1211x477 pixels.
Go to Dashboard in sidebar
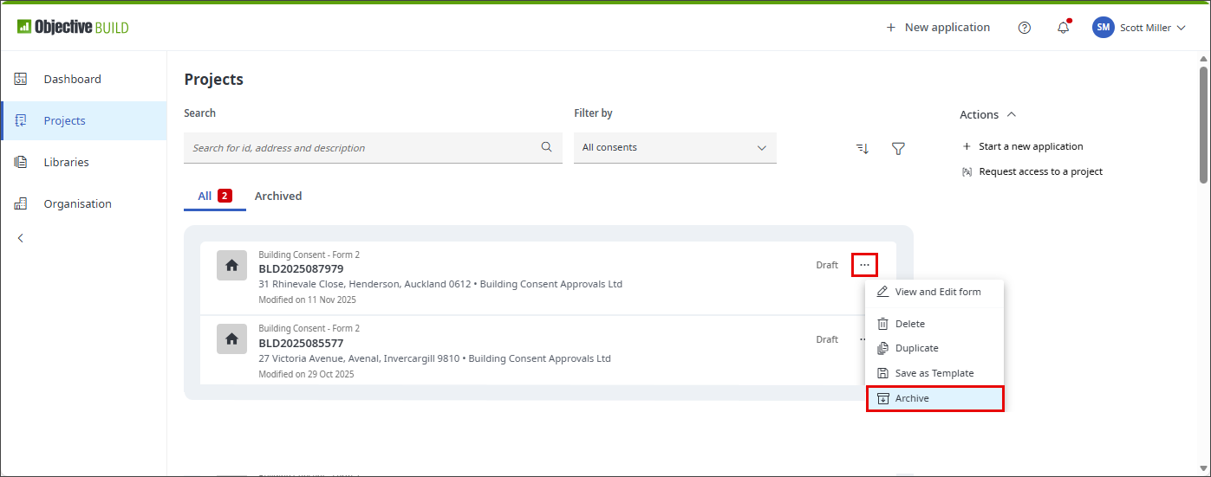click(72, 79)
